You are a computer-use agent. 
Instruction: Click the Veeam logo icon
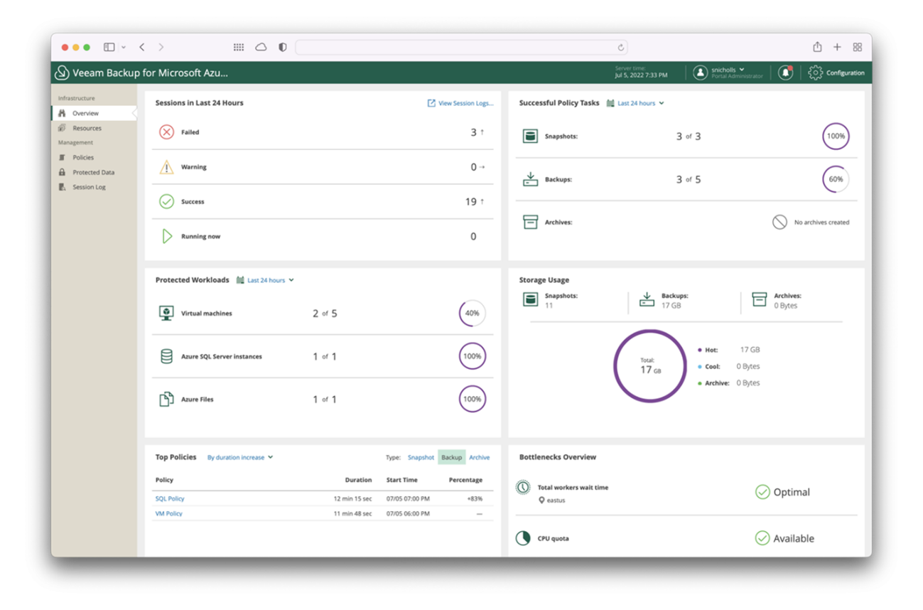(62, 73)
